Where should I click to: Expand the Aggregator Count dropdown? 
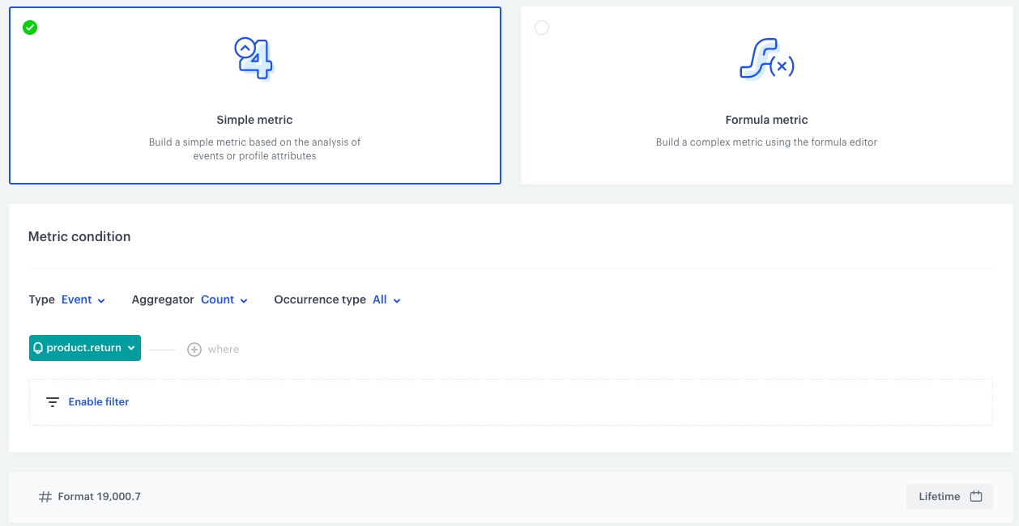(224, 300)
